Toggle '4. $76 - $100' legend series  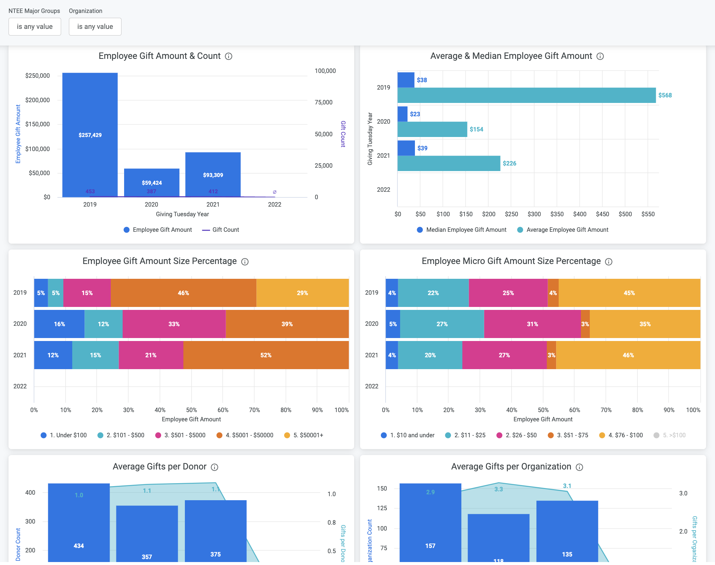pyautogui.click(x=621, y=435)
